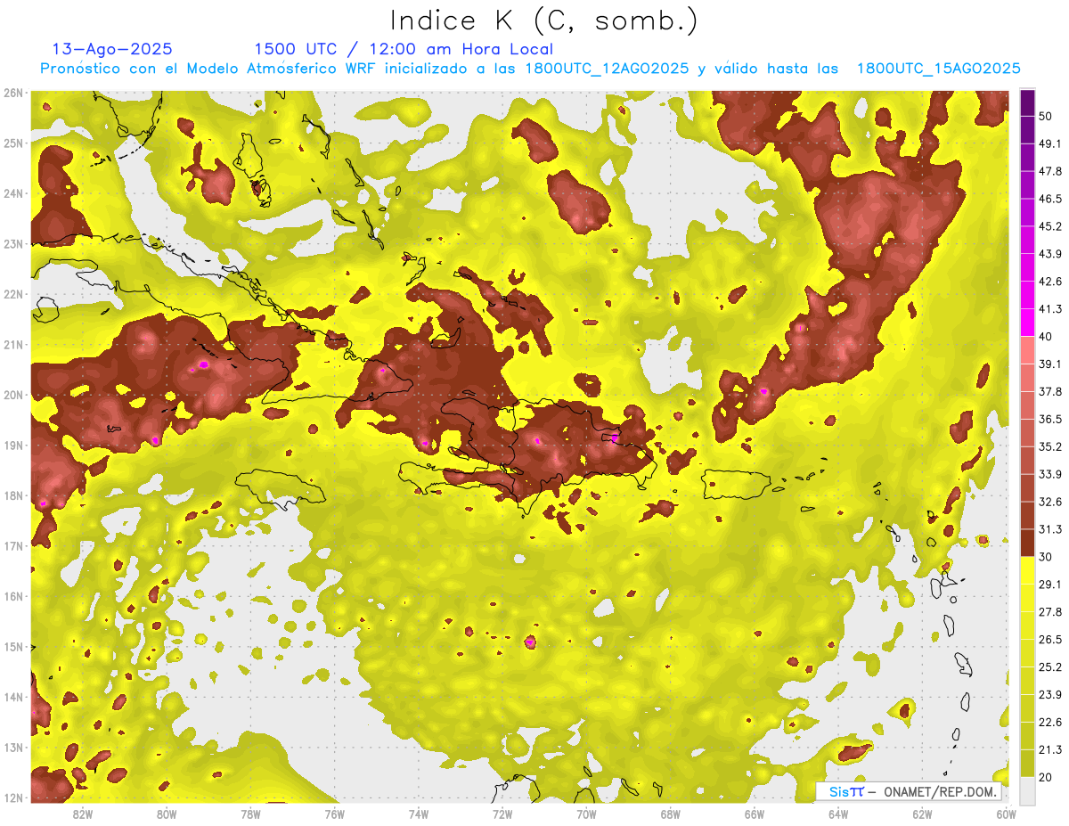Click the color bar label '33.9'
This screenshot has width=1069, height=826.
[x=1050, y=474]
